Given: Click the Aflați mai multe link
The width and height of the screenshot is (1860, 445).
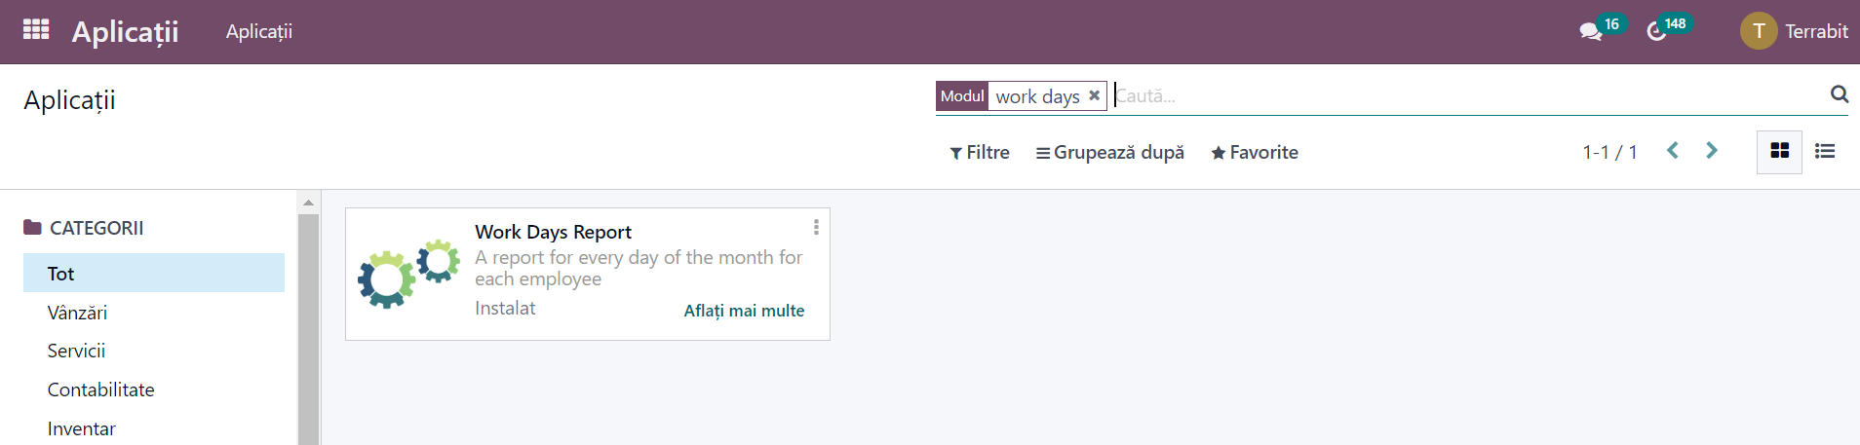Looking at the screenshot, I should (x=744, y=311).
